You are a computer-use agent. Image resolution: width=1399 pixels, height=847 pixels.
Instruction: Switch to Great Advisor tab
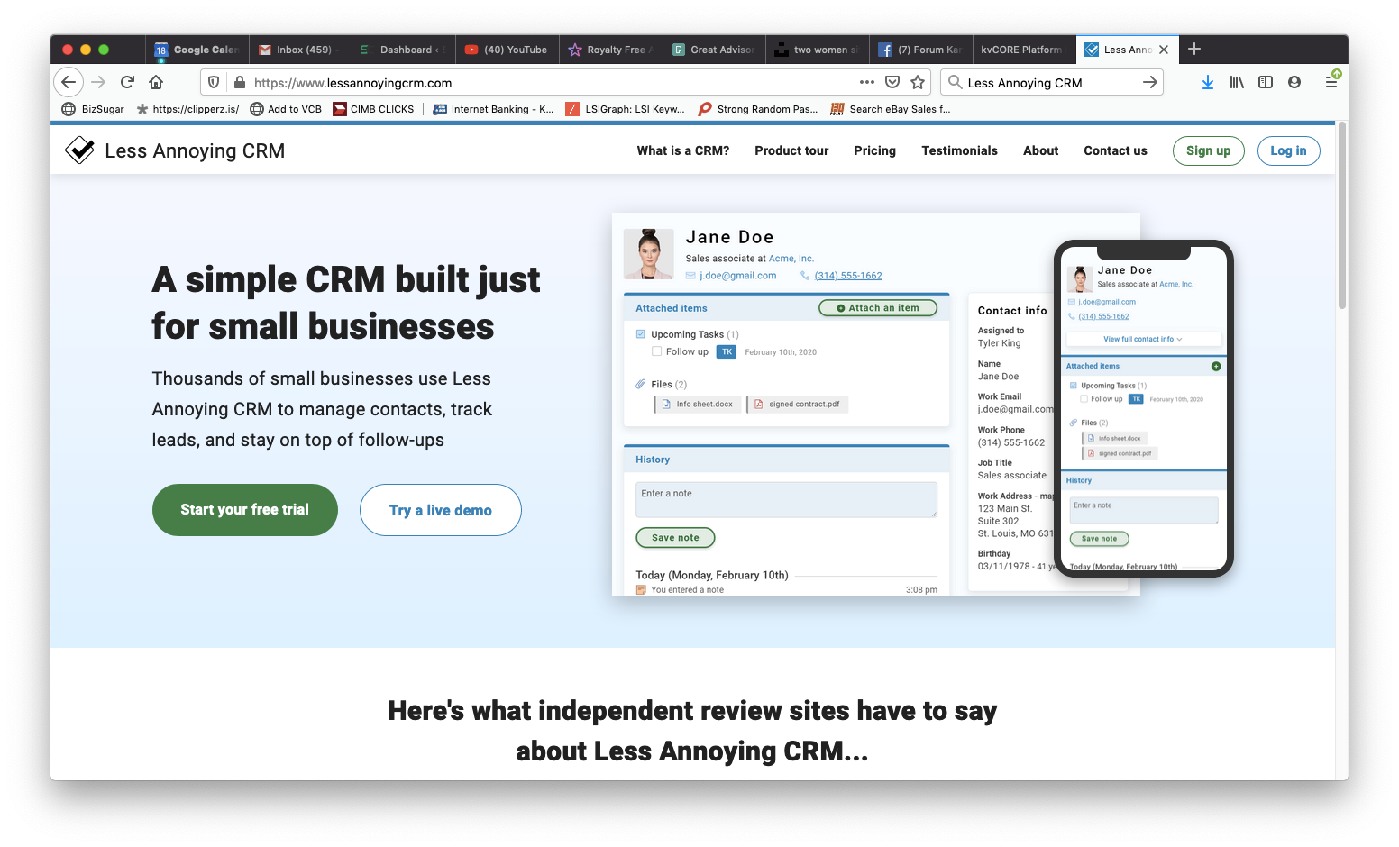(714, 50)
